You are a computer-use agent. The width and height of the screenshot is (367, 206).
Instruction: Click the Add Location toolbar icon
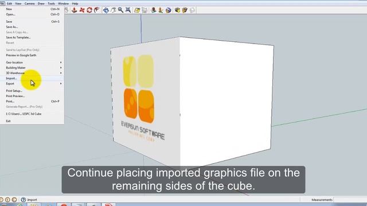[137, 10]
